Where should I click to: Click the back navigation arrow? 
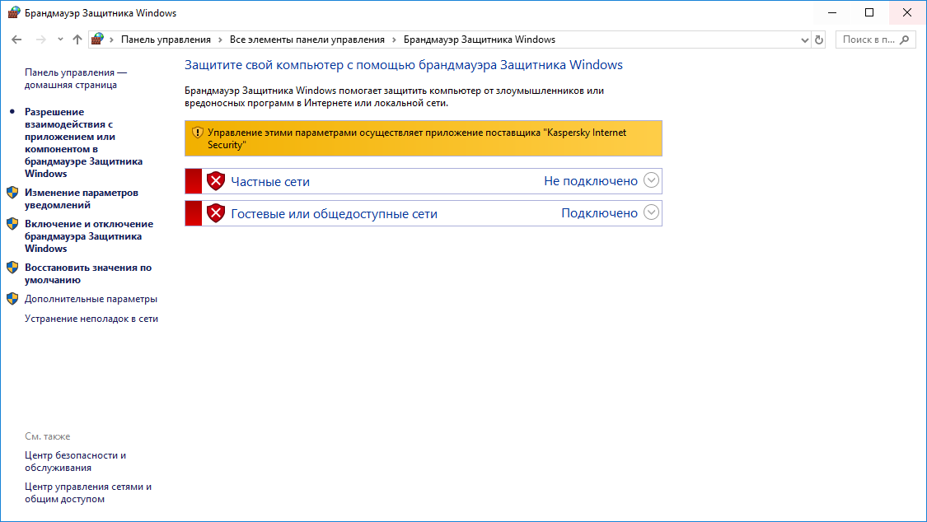point(16,40)
